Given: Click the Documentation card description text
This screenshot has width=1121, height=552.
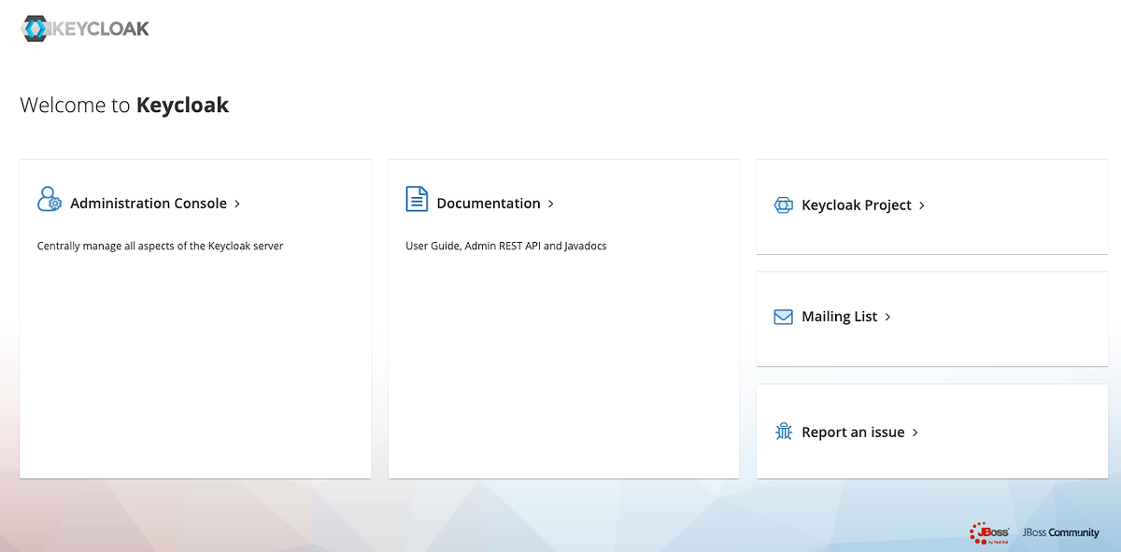Looking at the screenshot, I should click(505, 246).
